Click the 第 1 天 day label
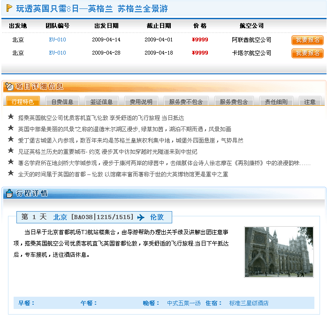 pyautogui.click(x=34, y=217)
